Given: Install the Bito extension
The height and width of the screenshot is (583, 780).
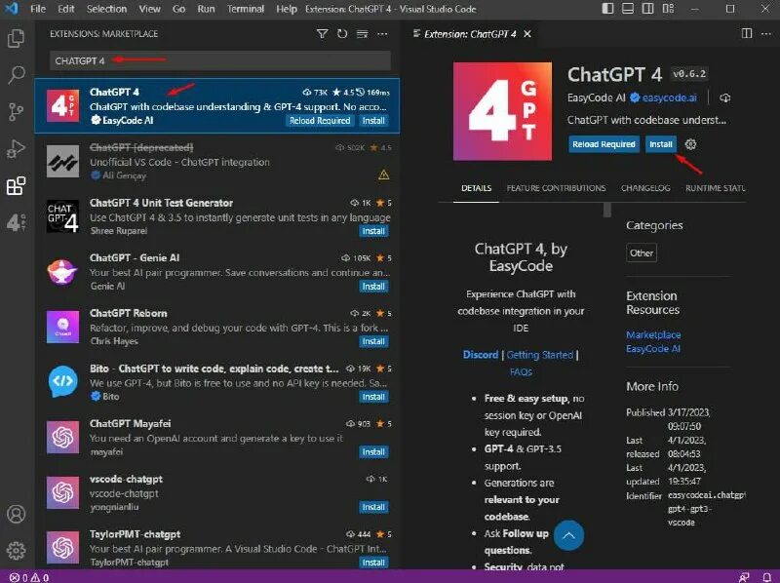Looking at the screenshot, I should pyautogui.click(x=373, y=397).
